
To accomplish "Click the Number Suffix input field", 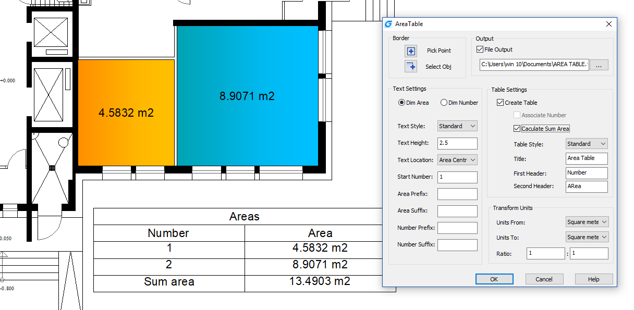I will point(457,245).
